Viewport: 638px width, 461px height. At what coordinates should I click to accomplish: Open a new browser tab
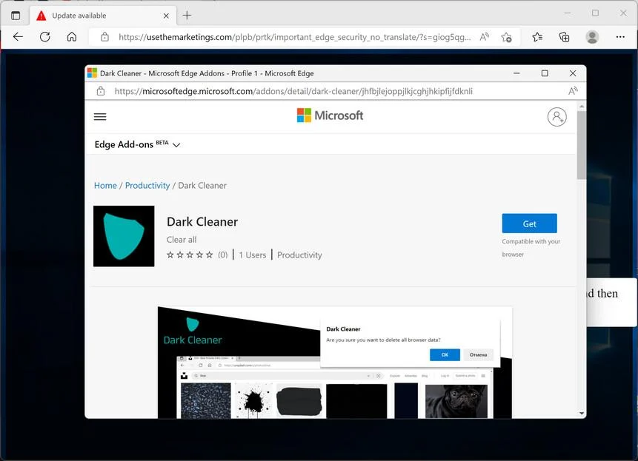[187, 16]
